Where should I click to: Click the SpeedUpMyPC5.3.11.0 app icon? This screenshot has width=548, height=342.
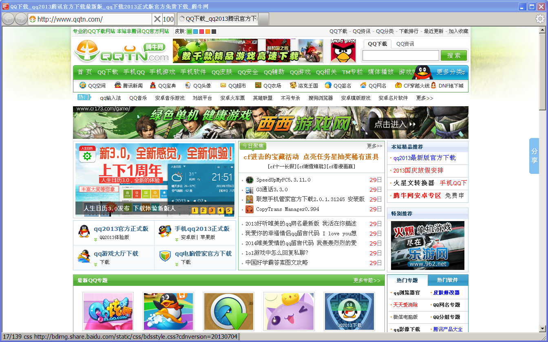(250, 180)
